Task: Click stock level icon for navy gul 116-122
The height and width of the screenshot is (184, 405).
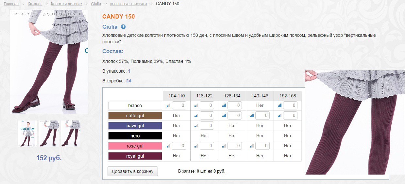Action: [196, 126]
